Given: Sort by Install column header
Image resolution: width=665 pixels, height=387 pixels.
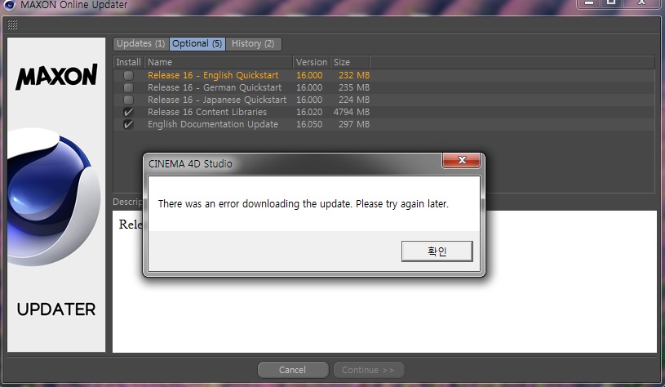Looking at the screenshot, I should click(128, 62).
